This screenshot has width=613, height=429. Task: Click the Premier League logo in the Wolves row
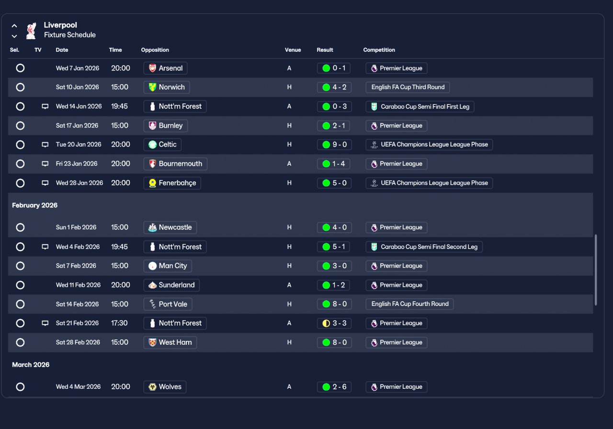[x=374, y=387]
